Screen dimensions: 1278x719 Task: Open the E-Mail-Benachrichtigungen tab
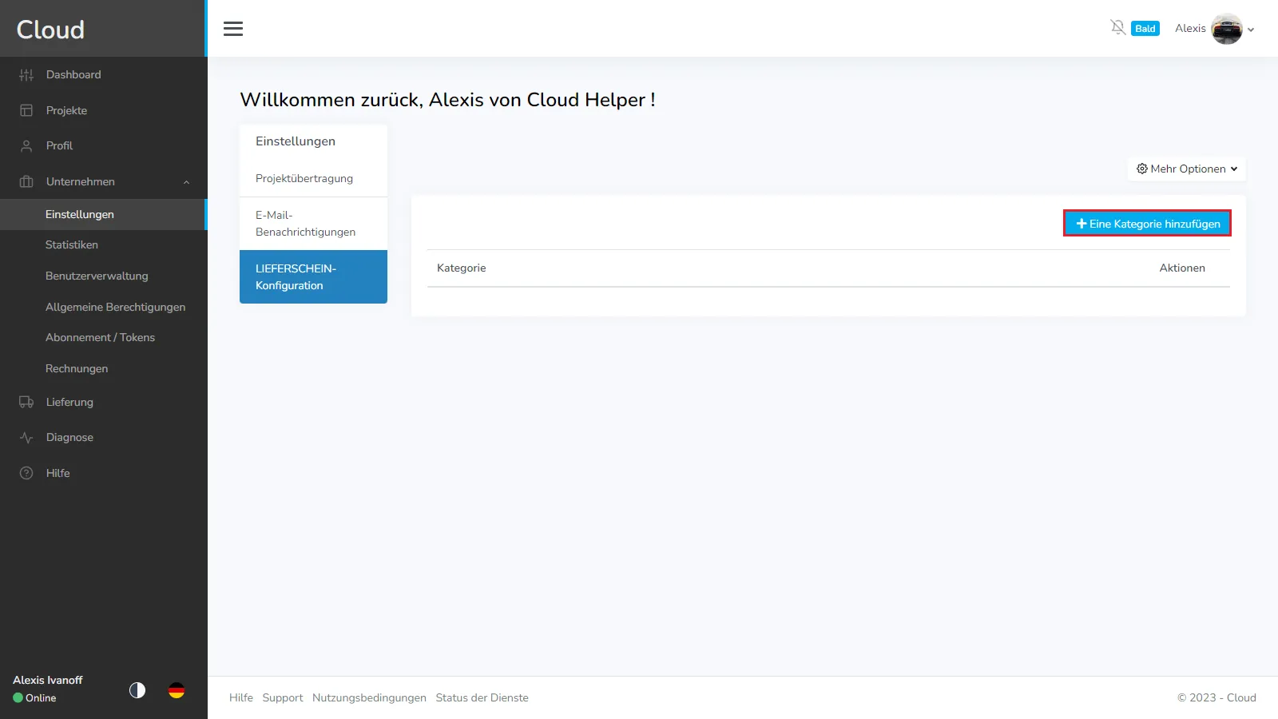pyautogui.click(x=305, y=224)
